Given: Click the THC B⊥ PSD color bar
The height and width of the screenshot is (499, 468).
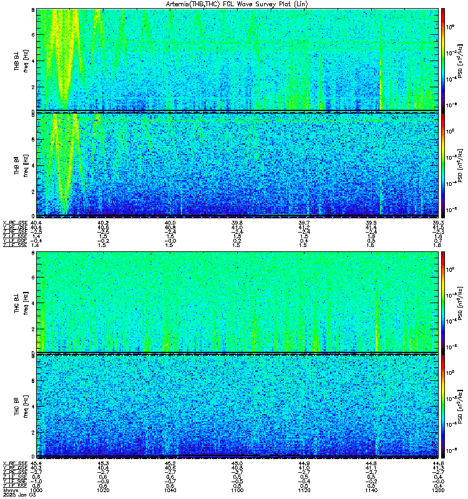Looking at the screenshot, I should point(443,302).
